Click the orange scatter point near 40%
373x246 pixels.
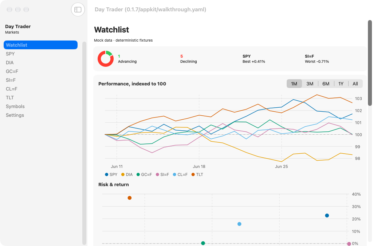(129, 198)
